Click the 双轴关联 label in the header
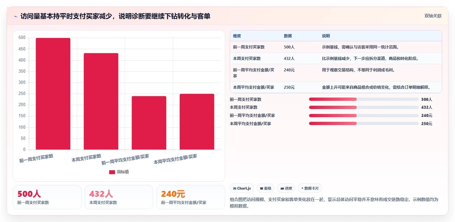 click(x=433, y=16)
